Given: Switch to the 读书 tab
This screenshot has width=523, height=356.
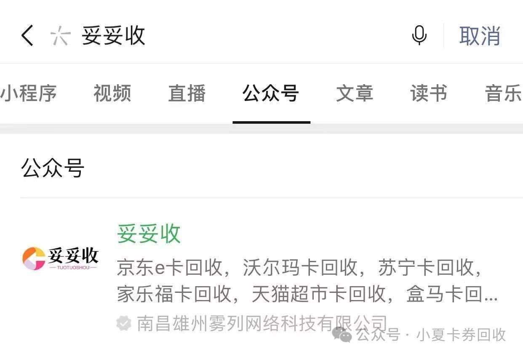Looking at the screenshot, I should point(429,93).
